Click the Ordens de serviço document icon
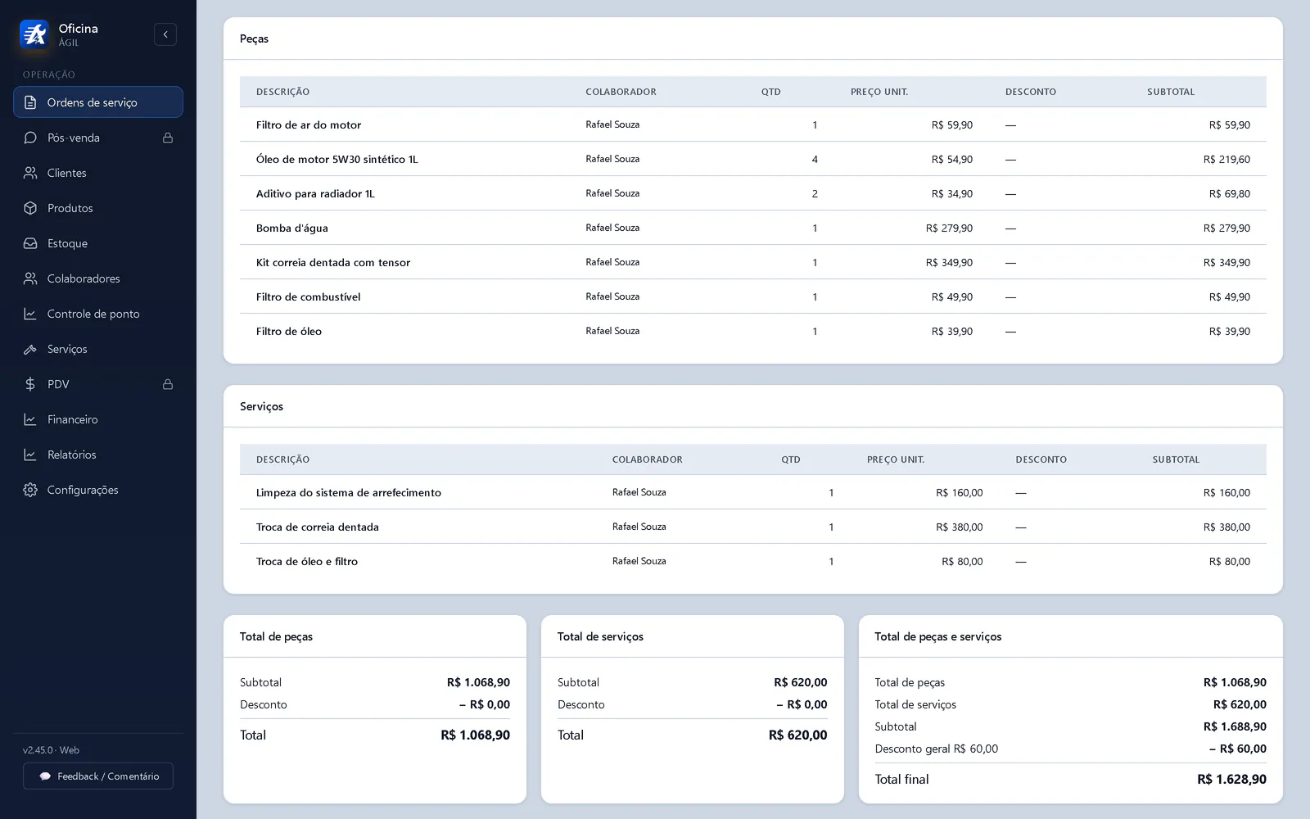Viewport: 1310px width, 819px height. click(x=30, y=102)
